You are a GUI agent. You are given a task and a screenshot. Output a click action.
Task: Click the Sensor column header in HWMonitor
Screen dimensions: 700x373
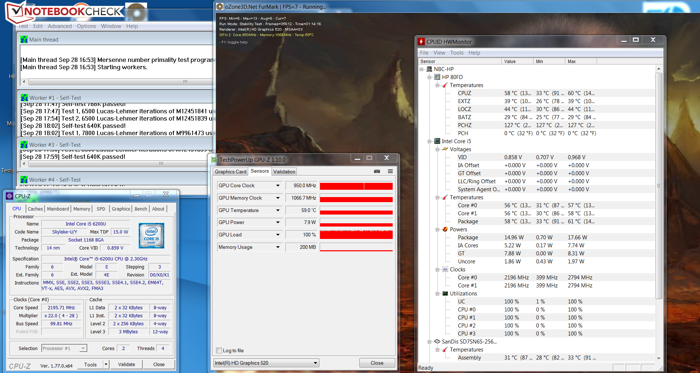460,61
